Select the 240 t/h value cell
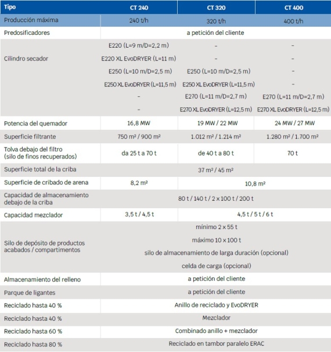331x352 pixels. 139,20
